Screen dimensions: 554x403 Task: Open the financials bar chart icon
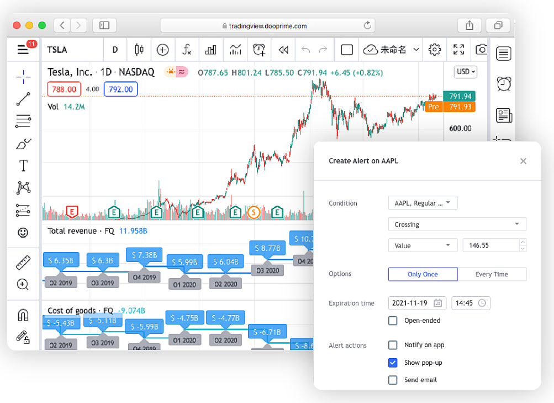(210, 50)
